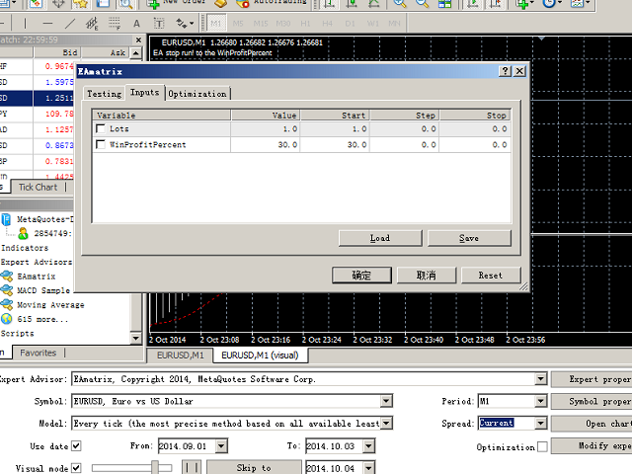Enable the WinProfitPercent variable checkbox
The image size is (632, 474).
101,144
